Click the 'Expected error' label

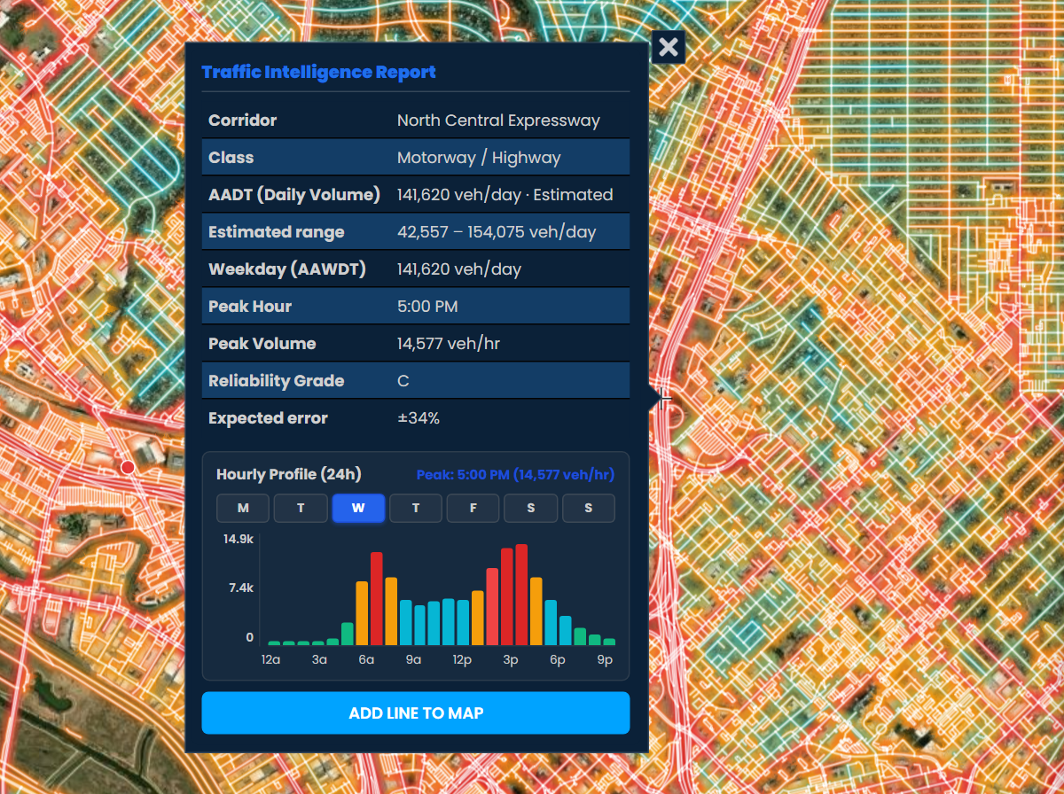coord(268,418)
